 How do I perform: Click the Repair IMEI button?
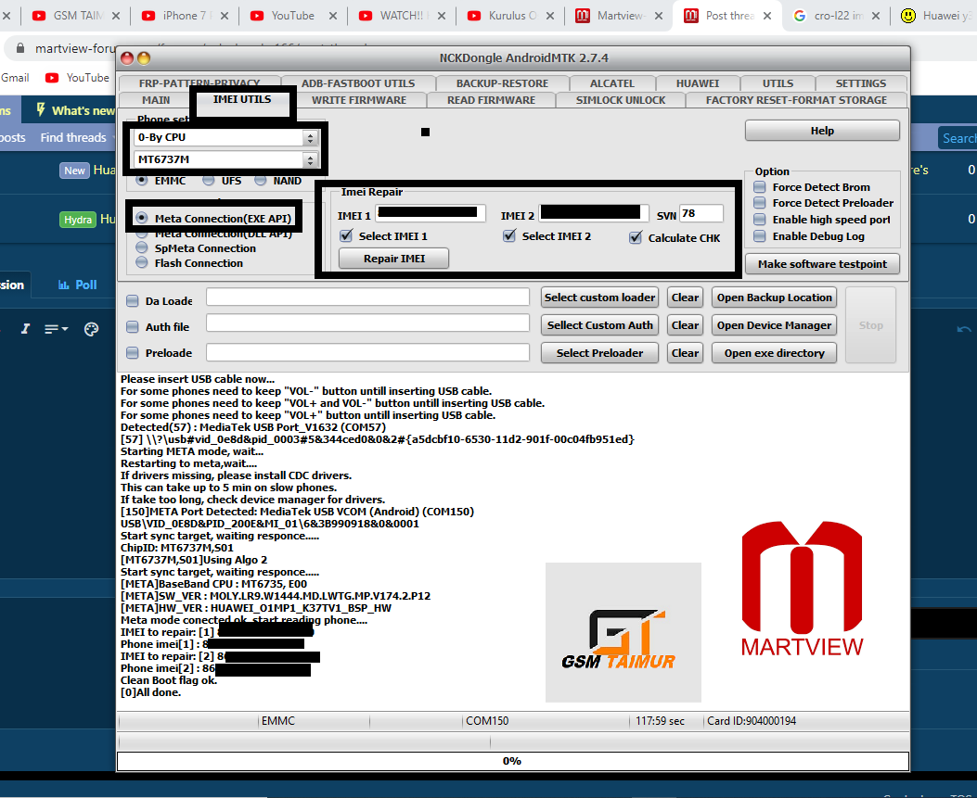[x=393, y=259]
